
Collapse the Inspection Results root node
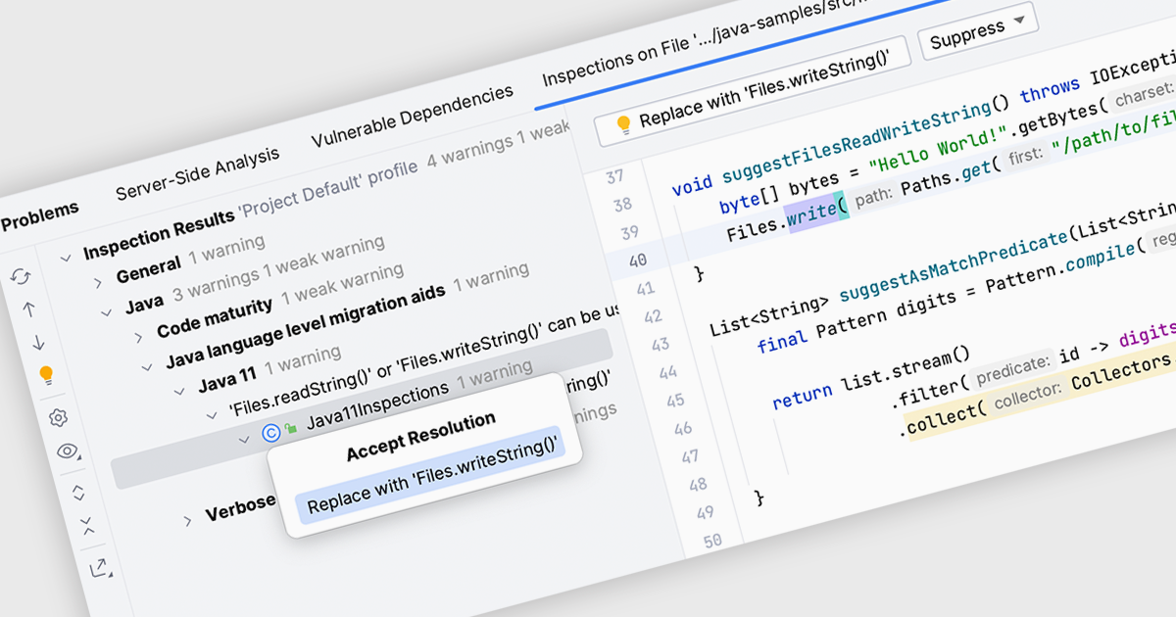pyautogui.click(x=66, y=258)
